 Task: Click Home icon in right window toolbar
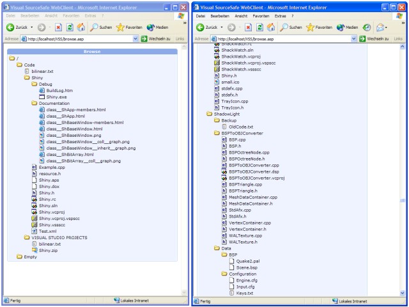click(x=271, y=27)
